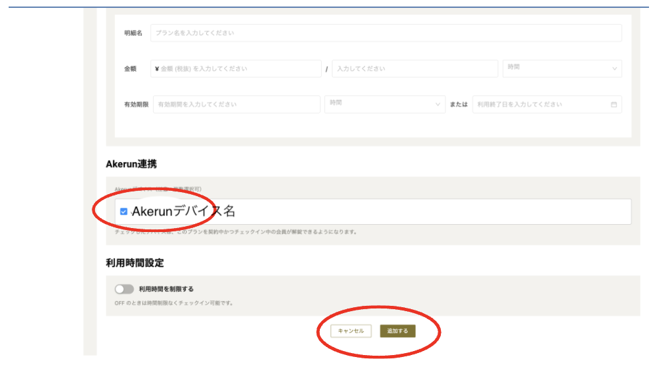
Task: Click the 利用時間を制限する label text
Action: click(166, 289)
